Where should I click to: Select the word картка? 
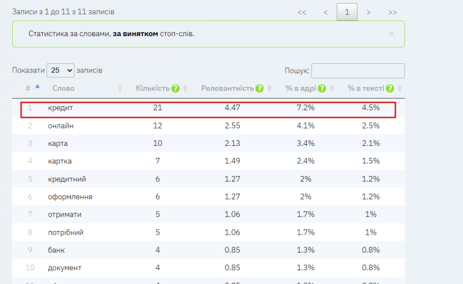tap(60, 161)
